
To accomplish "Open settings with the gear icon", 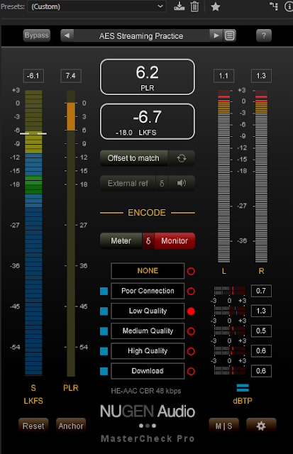I will tap(261, 426).
